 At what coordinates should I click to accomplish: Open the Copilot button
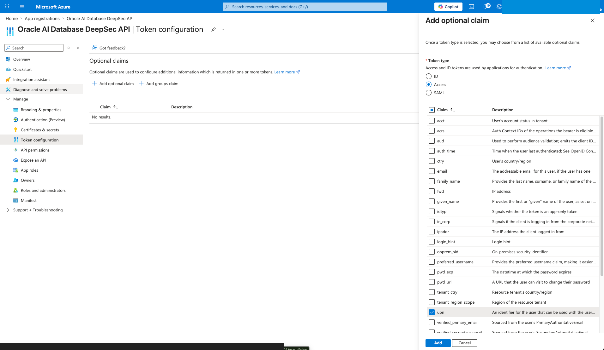448,7
